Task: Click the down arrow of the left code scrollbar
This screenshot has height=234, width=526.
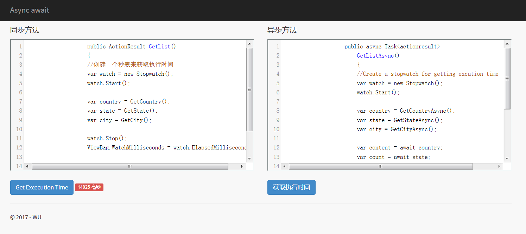Action: (x=250, y=159)
